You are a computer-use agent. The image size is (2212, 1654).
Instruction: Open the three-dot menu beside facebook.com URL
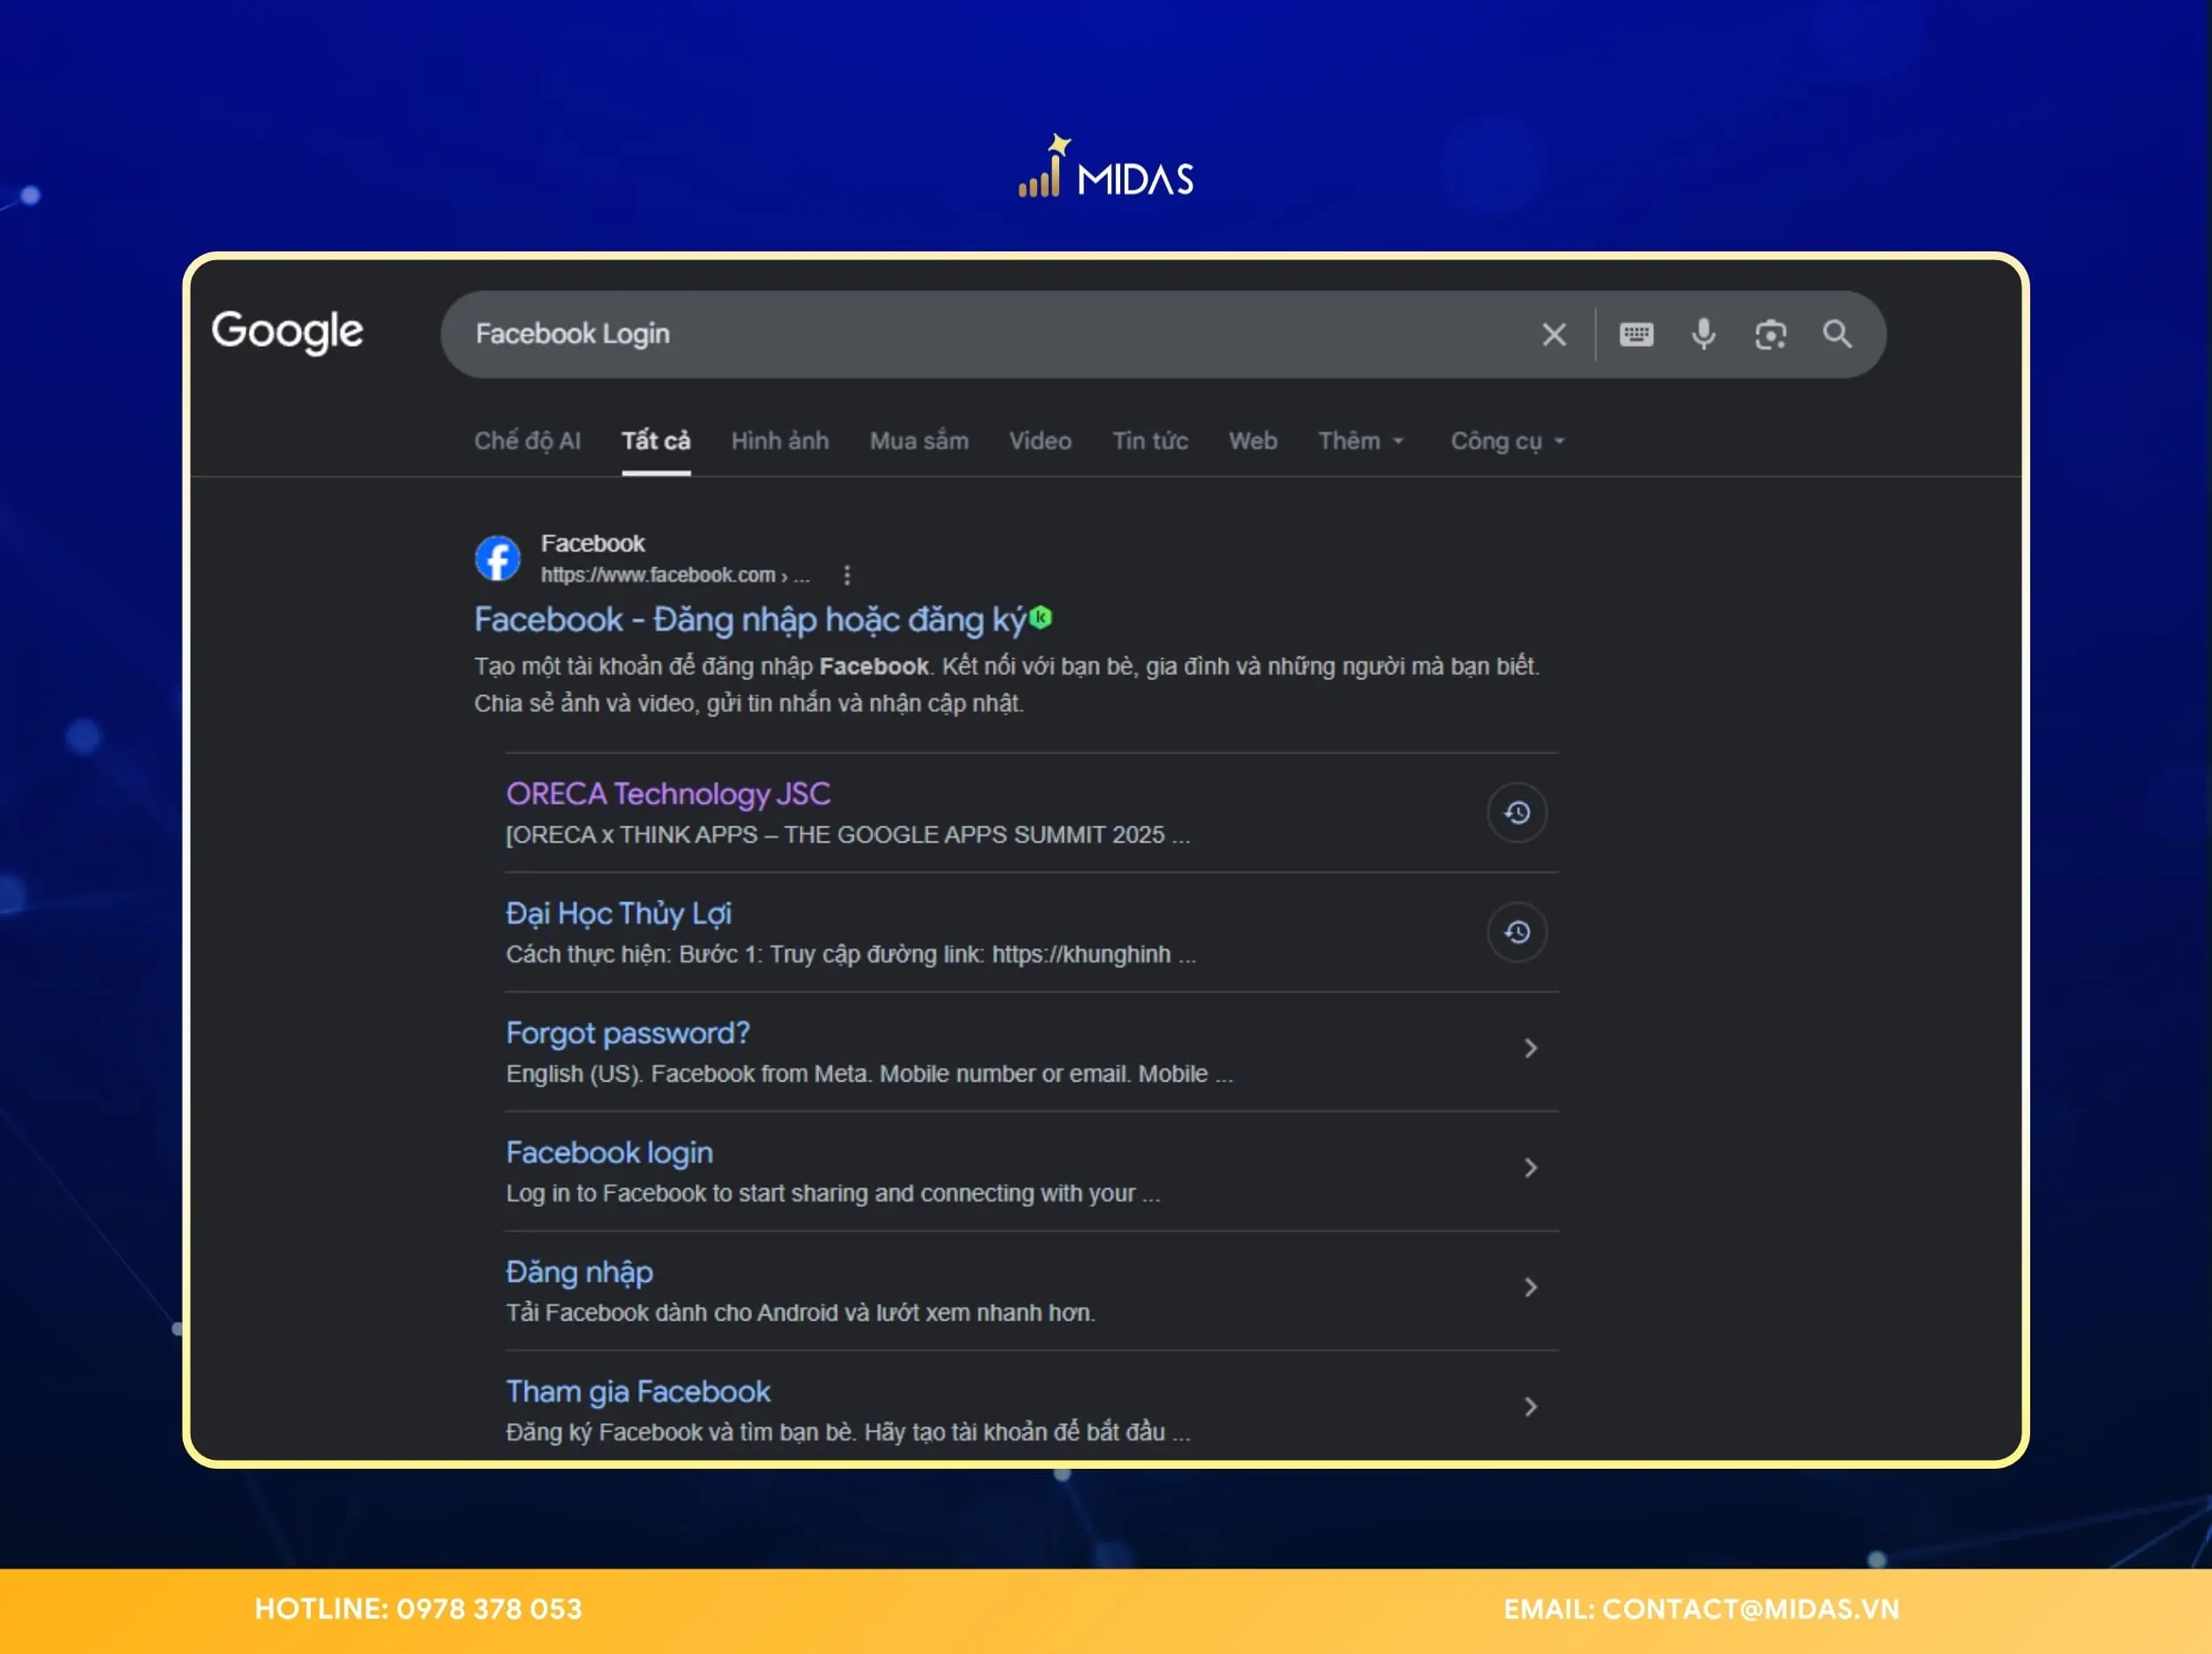point(847,574)
